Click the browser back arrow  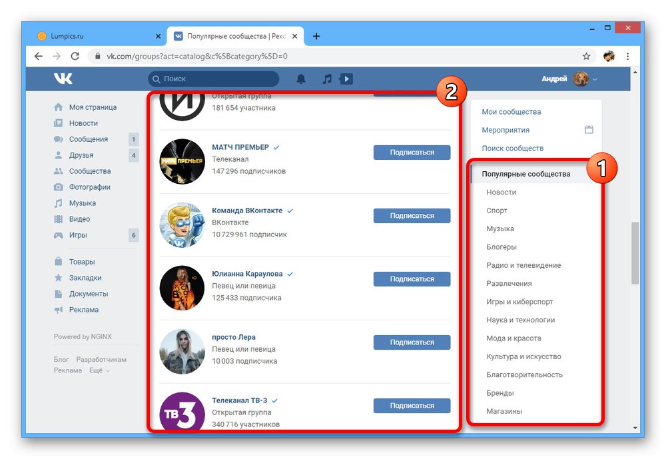(x=38, y=56)
